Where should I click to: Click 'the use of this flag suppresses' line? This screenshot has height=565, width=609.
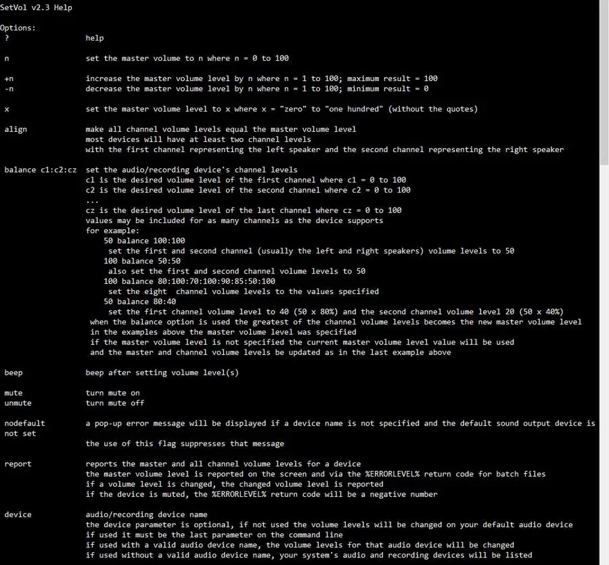point(185,443)
